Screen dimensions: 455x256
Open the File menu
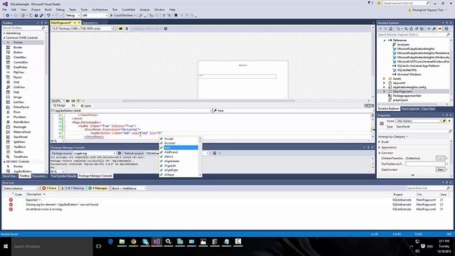click(4, 9)
